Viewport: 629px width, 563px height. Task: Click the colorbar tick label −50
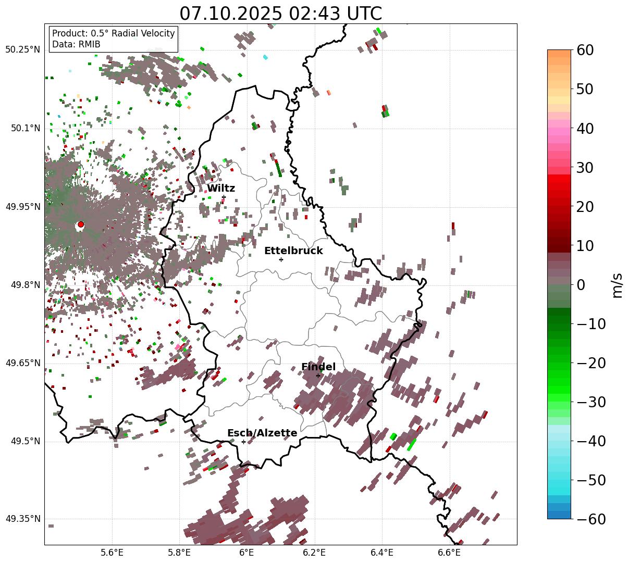[591, 480]
